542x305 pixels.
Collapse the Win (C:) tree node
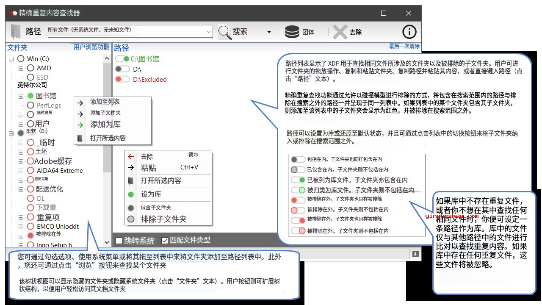click(11, 58)
